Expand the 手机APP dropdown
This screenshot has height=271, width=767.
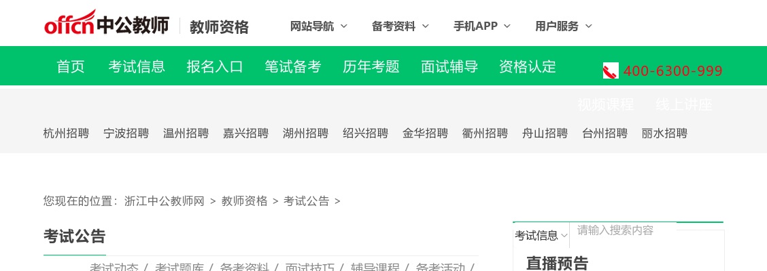(x=481, y=26)
